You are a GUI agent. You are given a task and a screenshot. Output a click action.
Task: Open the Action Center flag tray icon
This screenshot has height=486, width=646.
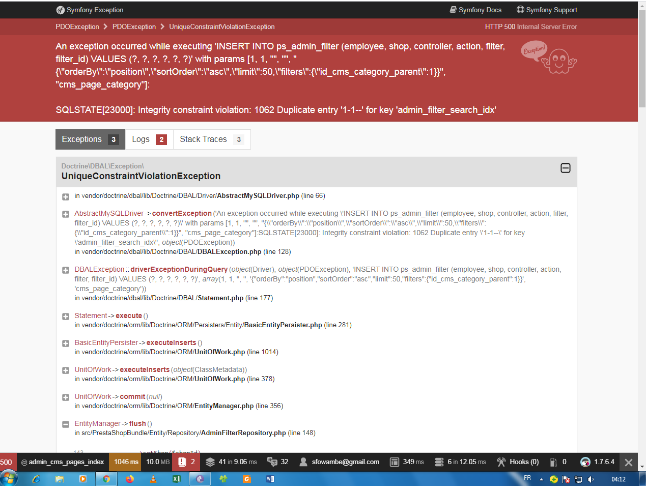[x=566, y=479]
